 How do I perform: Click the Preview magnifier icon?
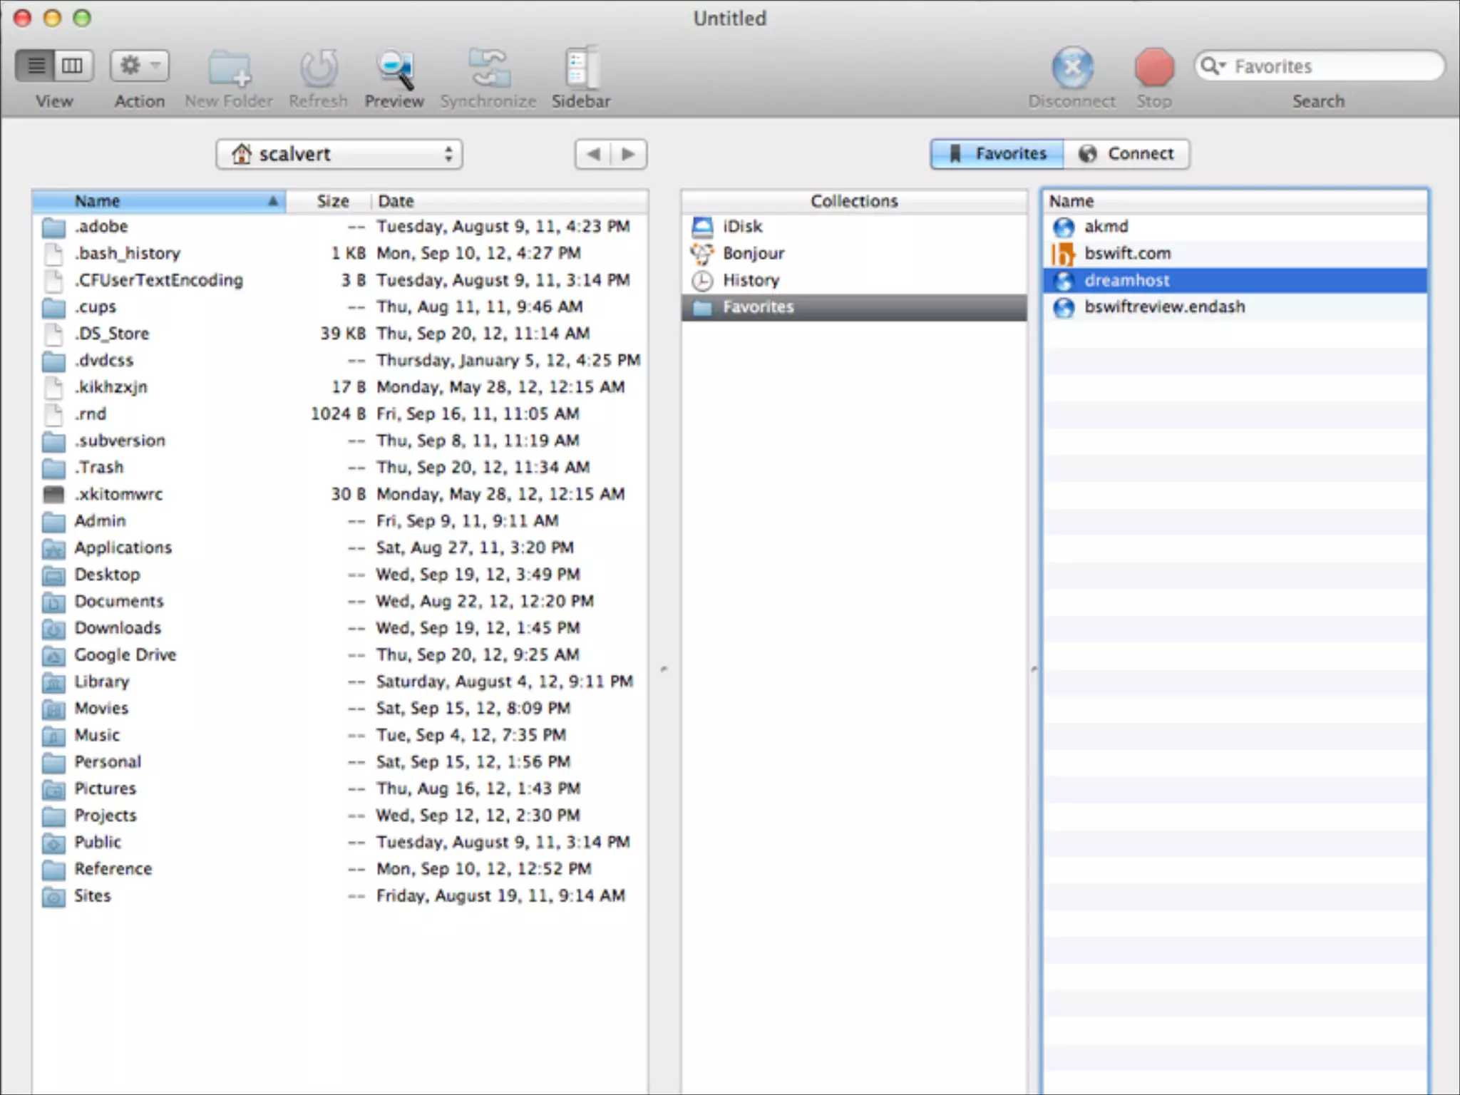[394, 68]
